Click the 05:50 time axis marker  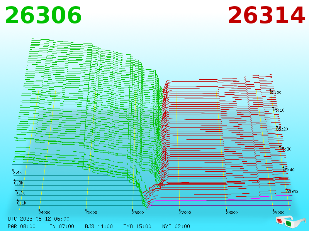(292, 191)
